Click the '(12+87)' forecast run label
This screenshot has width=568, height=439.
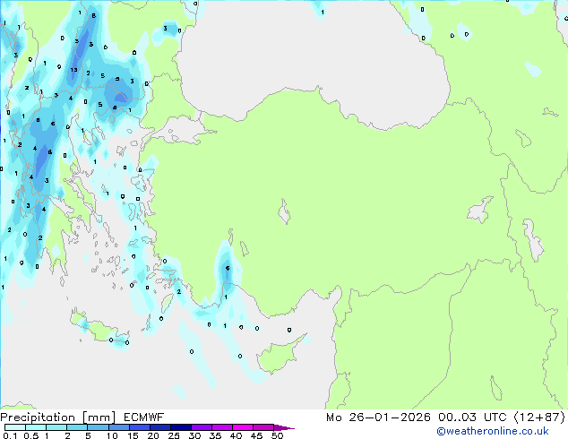[539, 417]
